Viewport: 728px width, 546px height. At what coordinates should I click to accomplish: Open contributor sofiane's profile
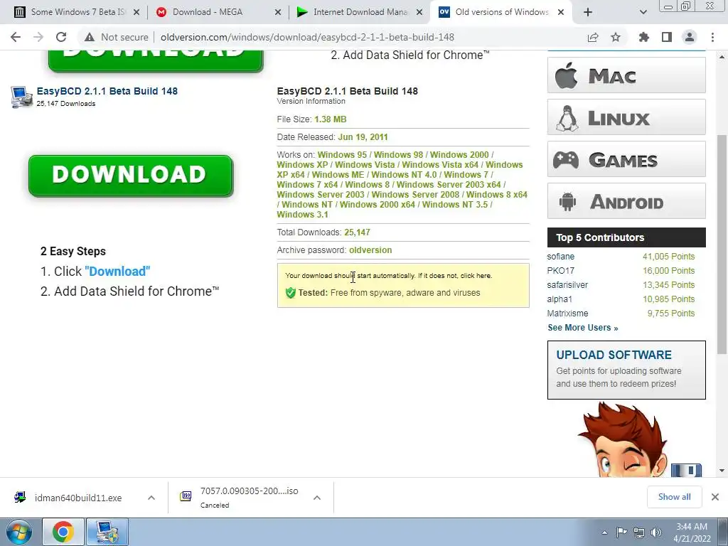pos(560,256)
